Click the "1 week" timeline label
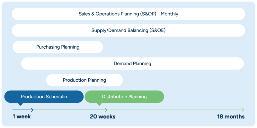This screenshot has width=257, height=128. [22, 116]
